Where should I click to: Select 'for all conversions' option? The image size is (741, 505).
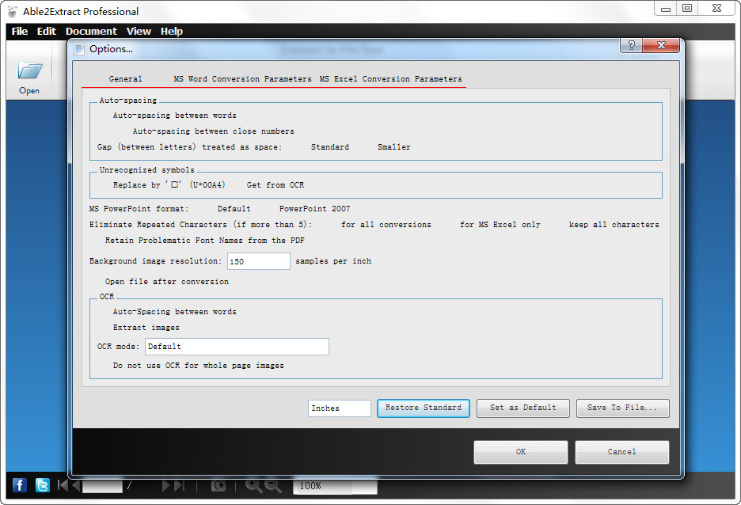(386, 224)
